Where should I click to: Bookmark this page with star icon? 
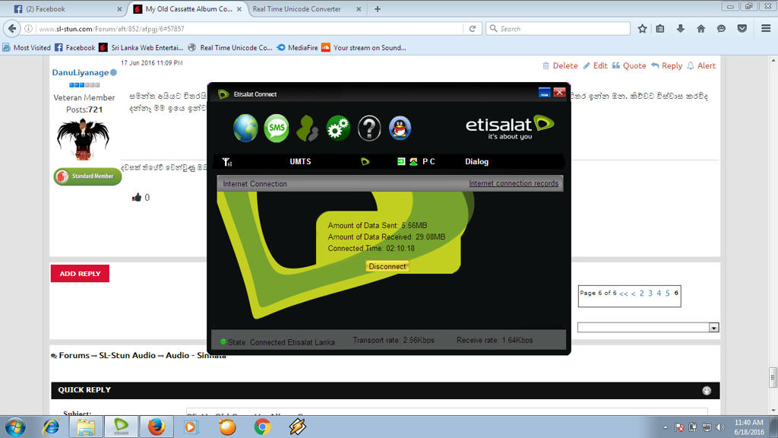pyautogui.click(x=642, y=29)
